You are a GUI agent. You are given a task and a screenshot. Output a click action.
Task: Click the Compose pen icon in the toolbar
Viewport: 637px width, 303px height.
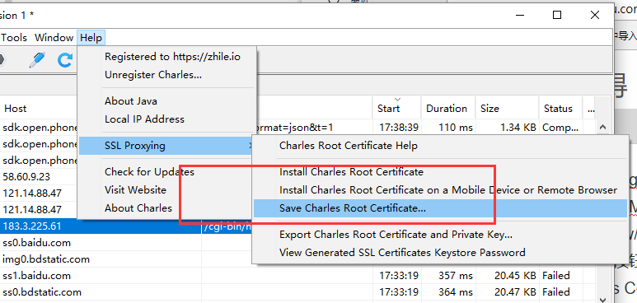(37, 60)
